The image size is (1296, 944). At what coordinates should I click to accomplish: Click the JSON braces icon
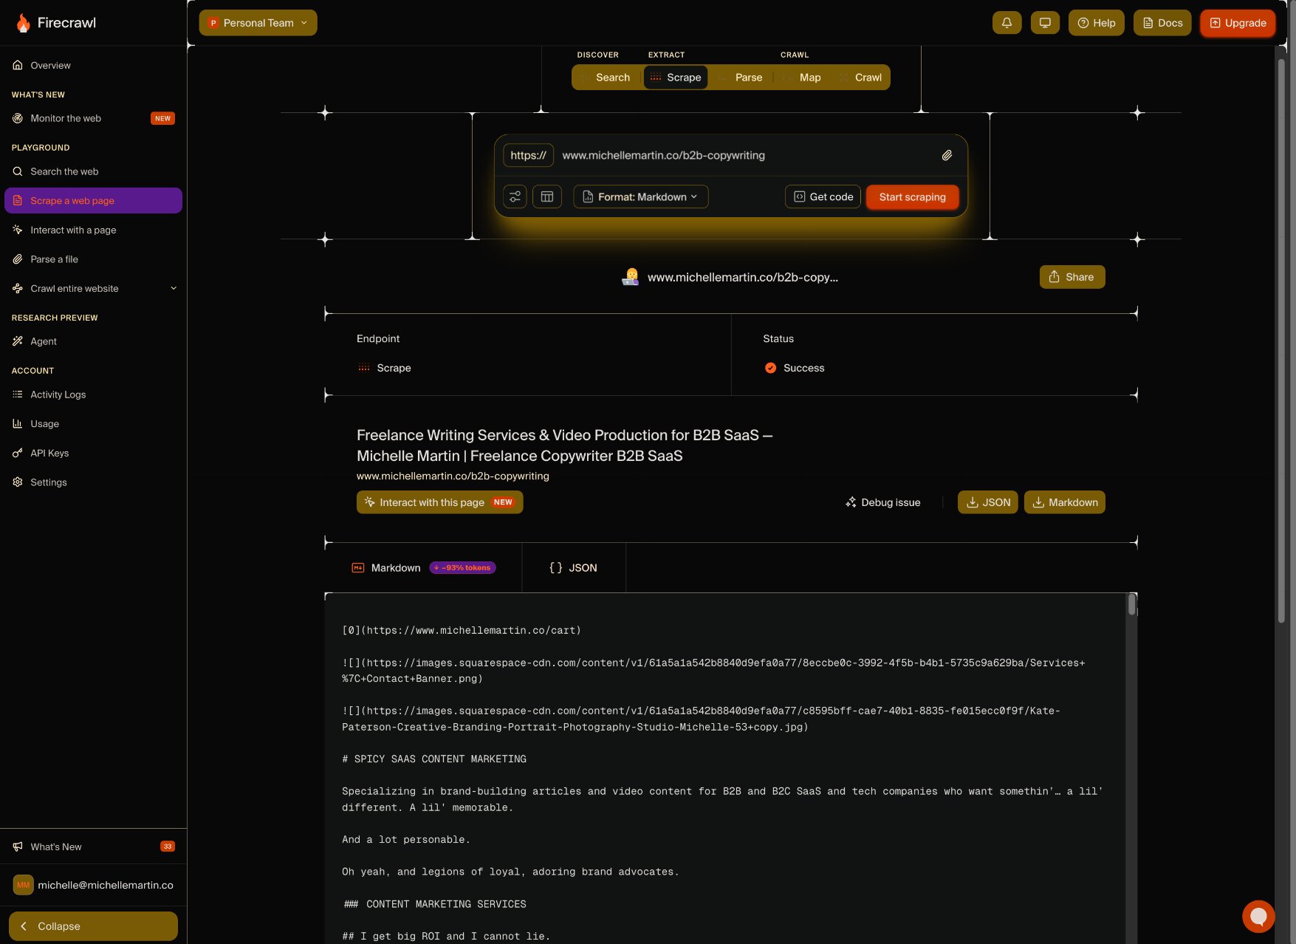tap(556, 567)
